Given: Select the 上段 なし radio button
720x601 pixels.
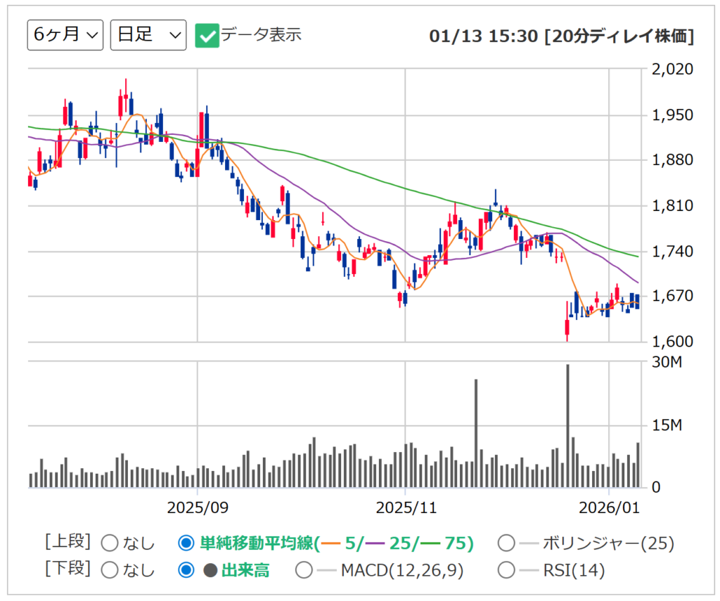Looking at the screenshot, I should tap(110, 543).
